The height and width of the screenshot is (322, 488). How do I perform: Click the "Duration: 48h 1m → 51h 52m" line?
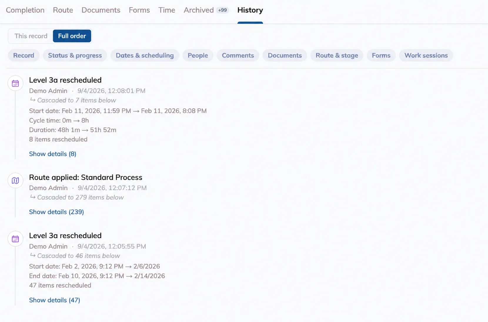point(73,130)
